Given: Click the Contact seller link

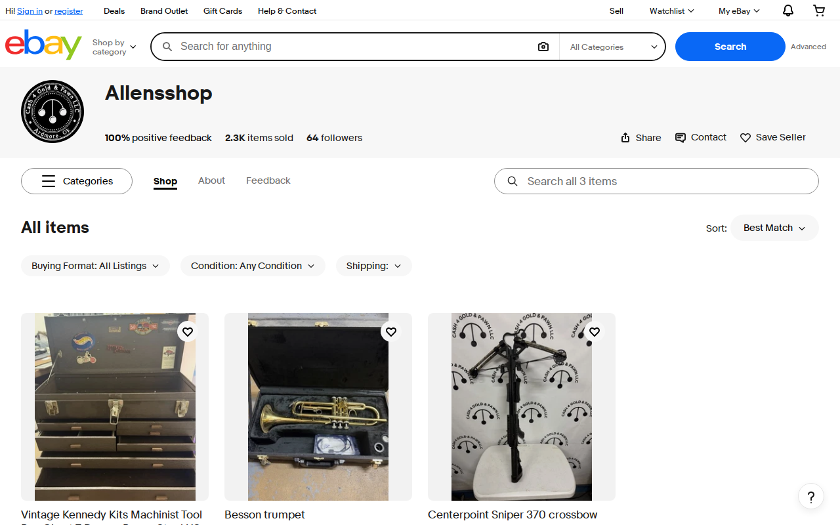Looking at the screenshot, I should pyautogui.click(x=700, y=137).
